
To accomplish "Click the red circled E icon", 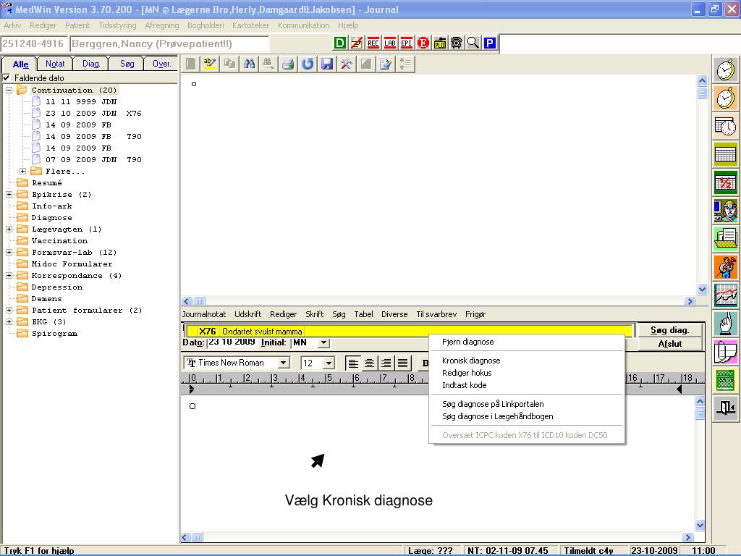I will [x=423, y=43].
